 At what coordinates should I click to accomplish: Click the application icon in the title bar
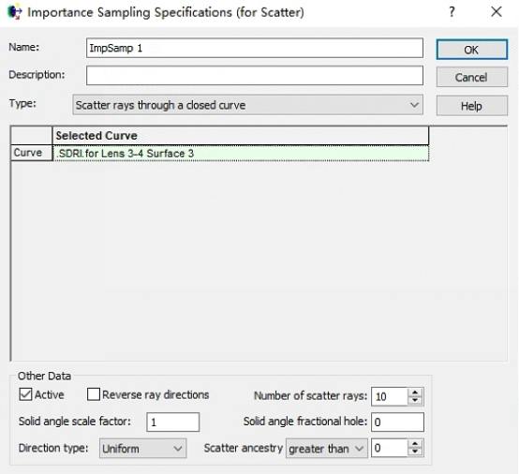coord(15,12)
